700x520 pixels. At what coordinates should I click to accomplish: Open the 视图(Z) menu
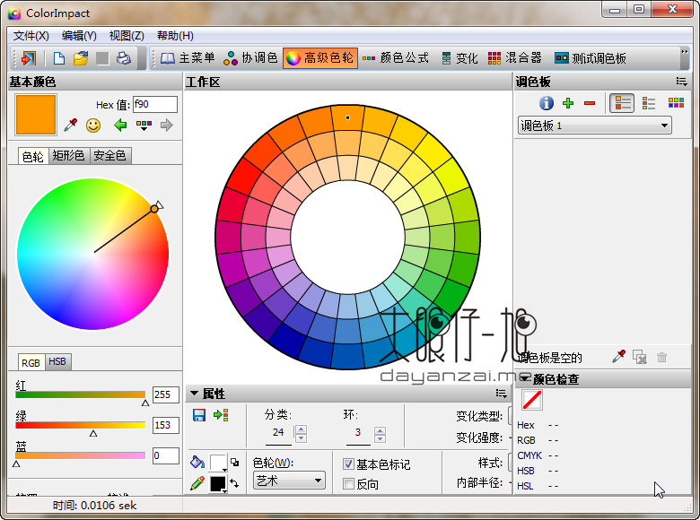coord(127,36)
